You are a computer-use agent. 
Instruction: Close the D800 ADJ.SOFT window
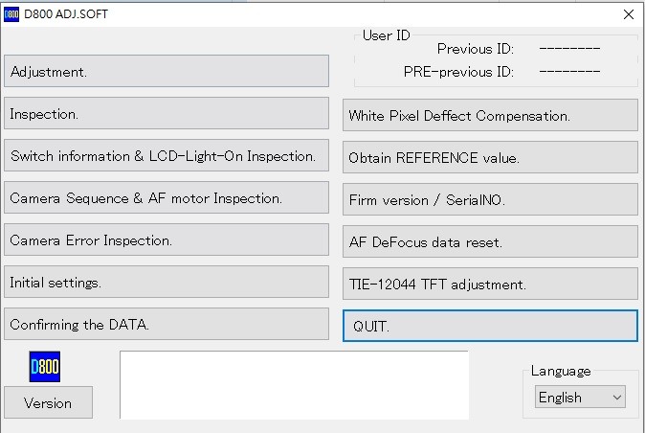628,14
